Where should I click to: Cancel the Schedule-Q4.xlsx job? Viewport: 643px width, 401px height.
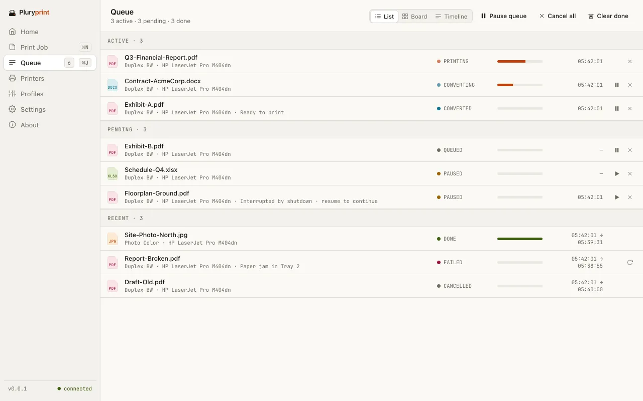(x=630, y=173)
